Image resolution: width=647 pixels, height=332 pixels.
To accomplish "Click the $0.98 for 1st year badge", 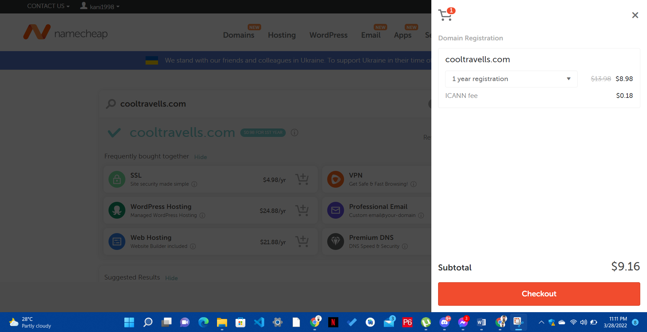I will point(263,133).
